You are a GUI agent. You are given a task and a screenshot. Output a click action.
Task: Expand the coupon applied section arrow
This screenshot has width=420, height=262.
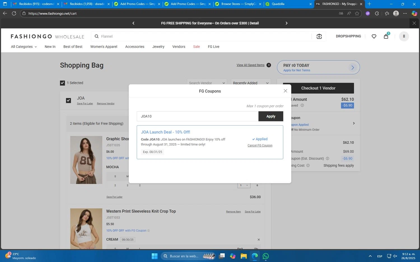pos(354,123)
